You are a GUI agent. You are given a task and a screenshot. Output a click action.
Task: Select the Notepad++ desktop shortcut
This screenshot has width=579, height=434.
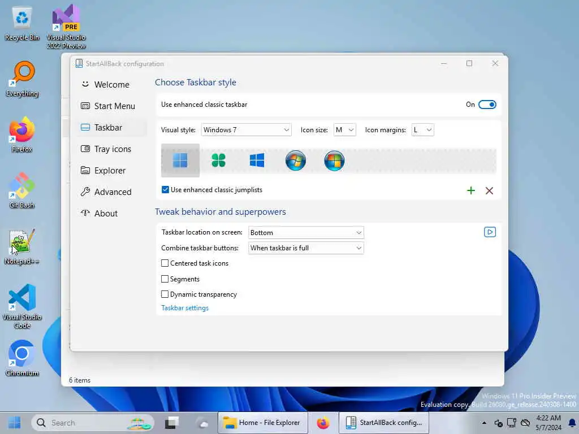(22, 246)
